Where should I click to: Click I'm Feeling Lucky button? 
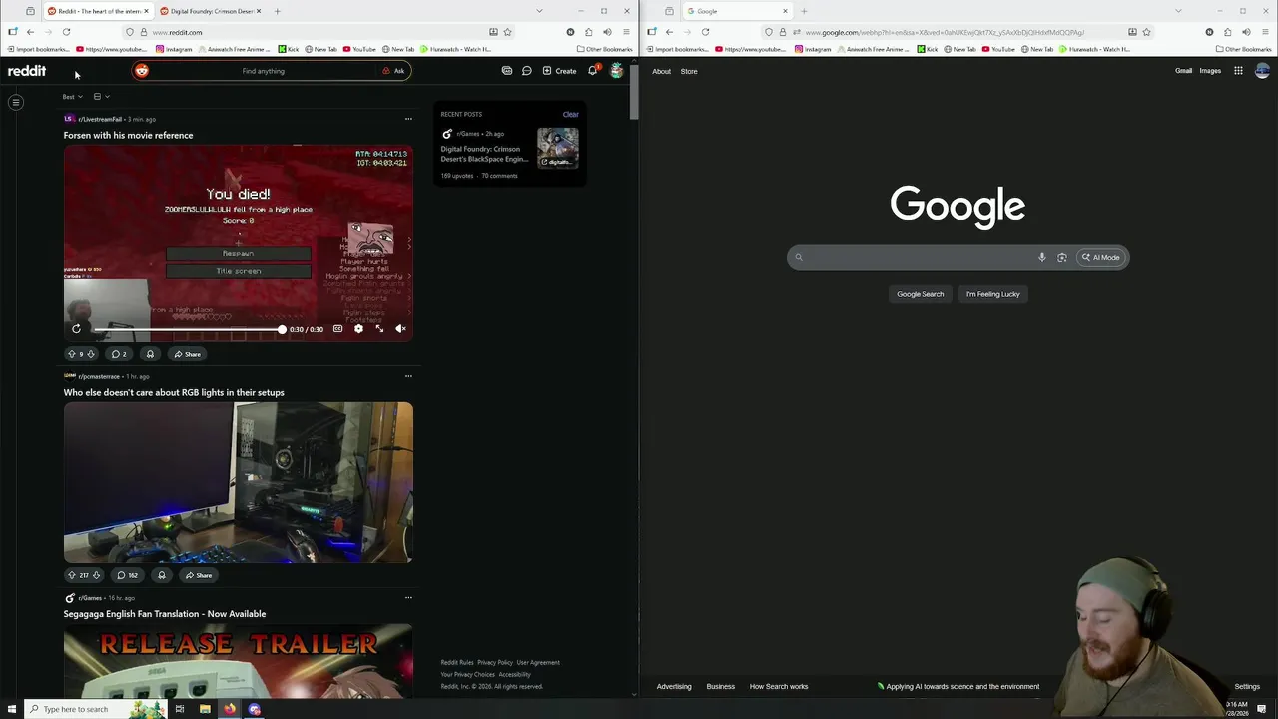coord(993,294)
